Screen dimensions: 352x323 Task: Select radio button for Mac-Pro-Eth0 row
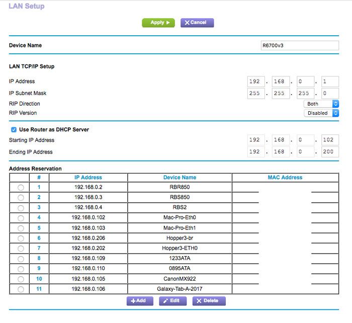[21, 218]
